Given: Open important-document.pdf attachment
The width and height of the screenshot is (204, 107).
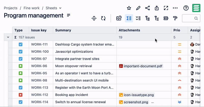Looking at the screenshot, I should (x=141, y=66).
